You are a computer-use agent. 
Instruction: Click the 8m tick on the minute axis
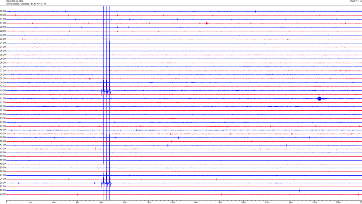(101, 202)
